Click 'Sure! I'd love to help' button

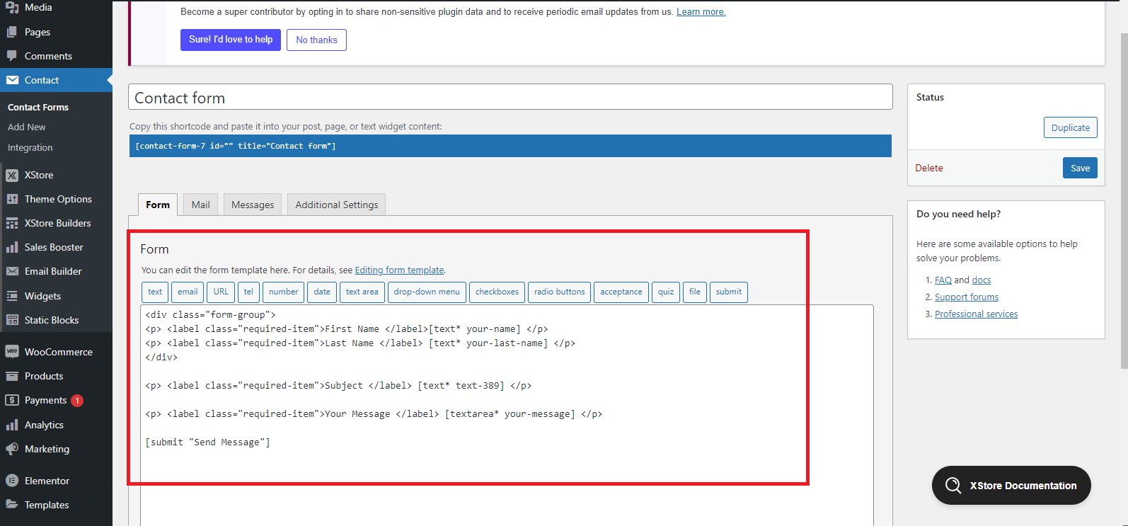[231, 40]
